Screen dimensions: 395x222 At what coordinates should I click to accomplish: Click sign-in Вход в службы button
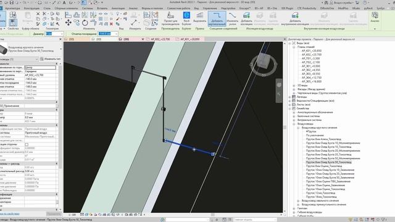(343, 2)
